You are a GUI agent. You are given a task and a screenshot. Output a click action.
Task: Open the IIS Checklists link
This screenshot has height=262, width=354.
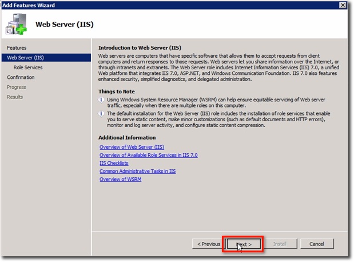(114, 163)
